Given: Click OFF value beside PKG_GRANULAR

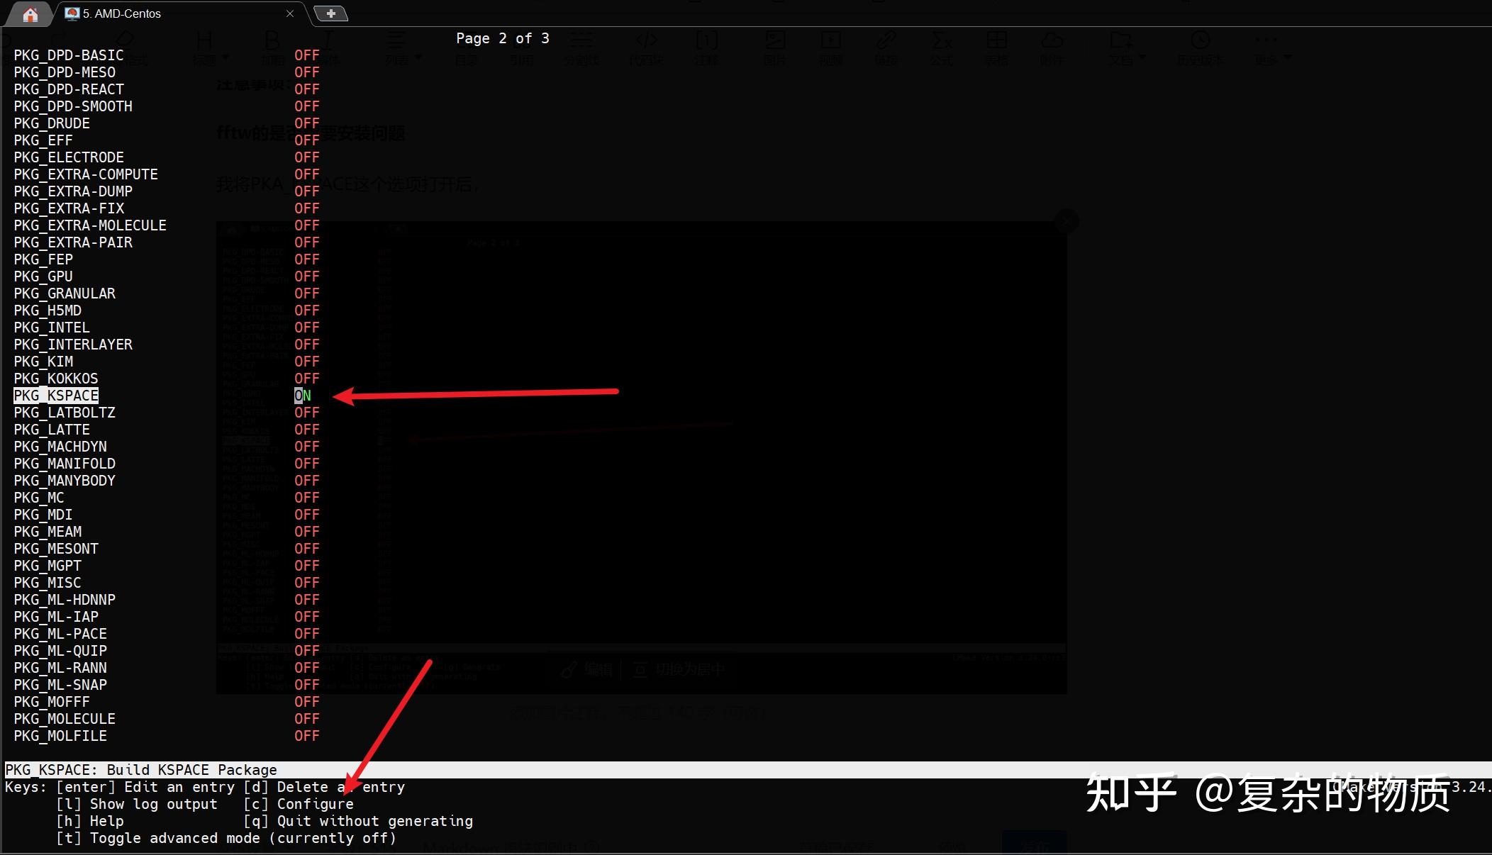Looking at the screenshot, I should tap(307, 294).
